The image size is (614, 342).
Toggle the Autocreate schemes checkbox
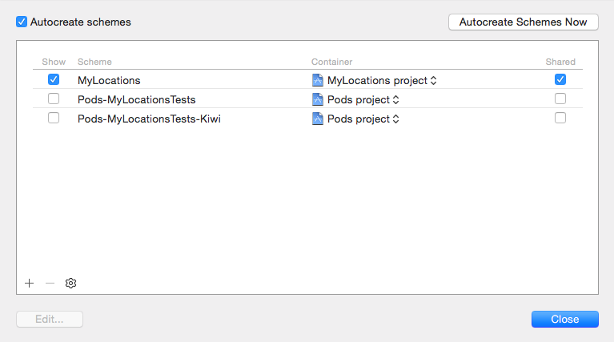tap(22, 22)
